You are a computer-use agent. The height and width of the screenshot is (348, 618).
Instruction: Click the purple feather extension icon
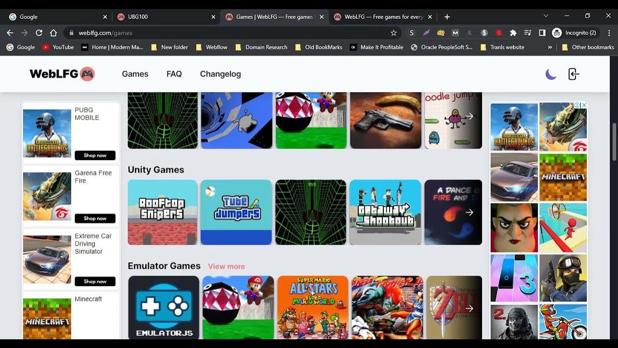pos(426,33)
